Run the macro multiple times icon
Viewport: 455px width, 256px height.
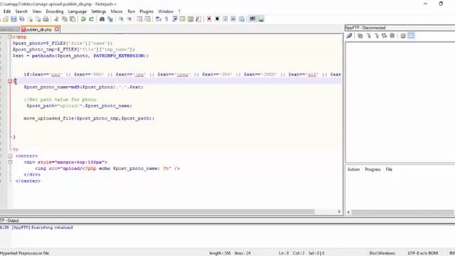point(233,19)
